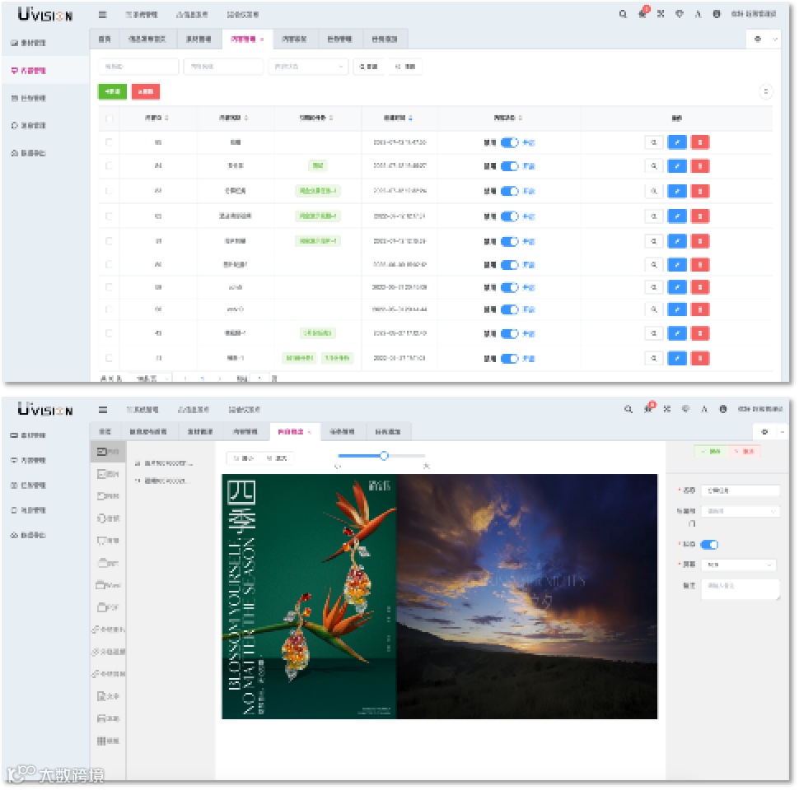Click the hamburger menu icon in the list page header
This screenshot has width=799, height=790.
click(102, 15)
